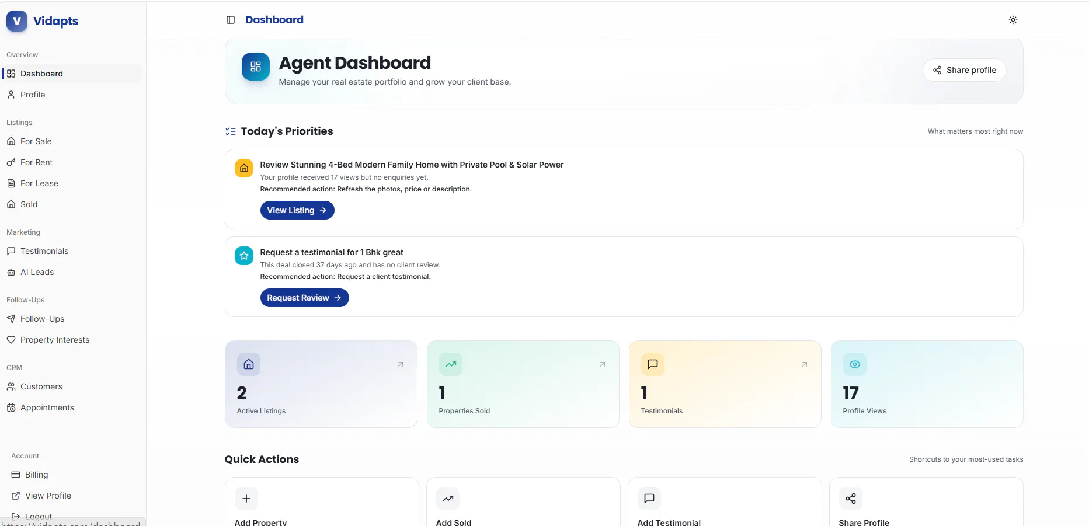The width and height of the screenshot is (1089, 526).
Task: Click the Today's Priorities heading
Action: click(x=287, y=131)
